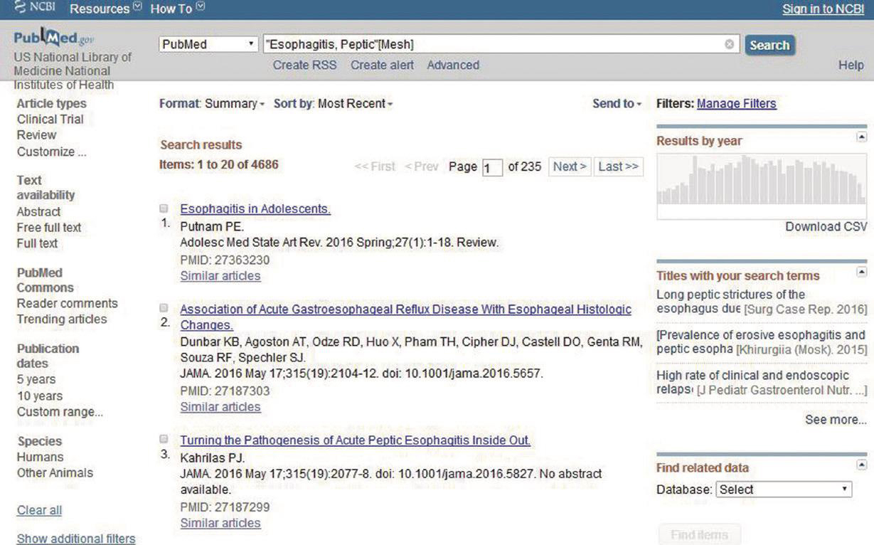Expand the Sort by Most Recent dropdown
874x545 pixels.
tap(354, 104)
